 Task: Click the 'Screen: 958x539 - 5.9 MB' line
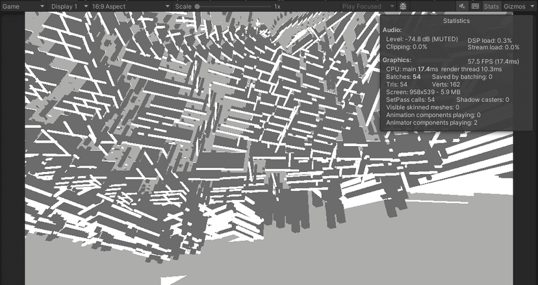pos(423,92)
